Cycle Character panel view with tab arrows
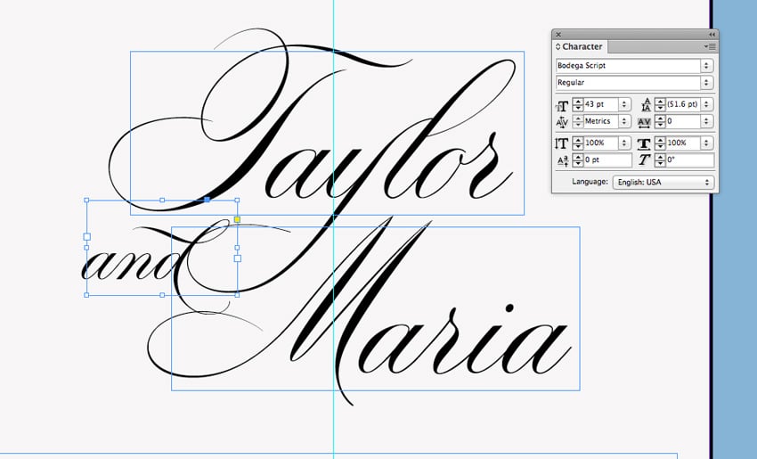 coord(558,47)
